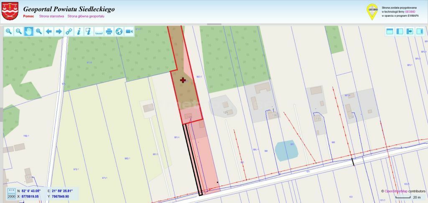Select the area info selection tool

[x=89, y=31]
